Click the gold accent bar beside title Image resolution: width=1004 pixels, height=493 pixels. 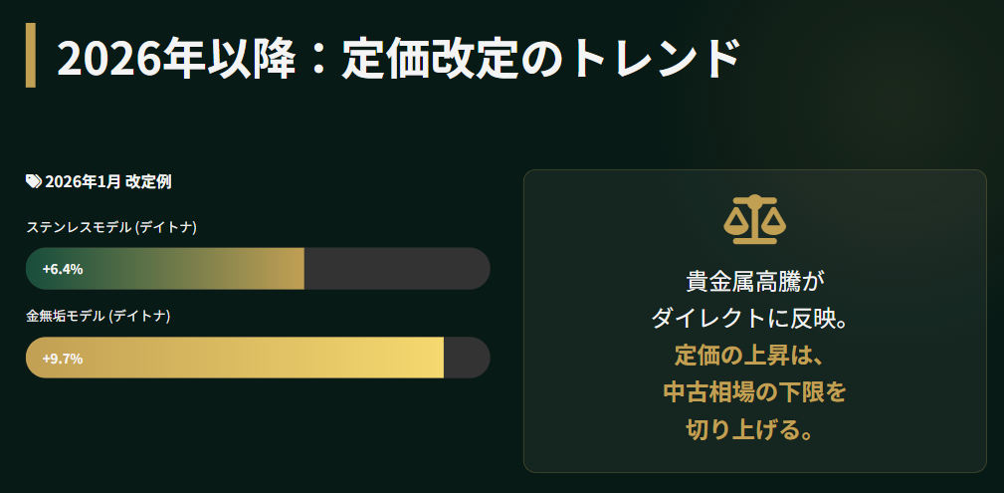click(30, 55)
